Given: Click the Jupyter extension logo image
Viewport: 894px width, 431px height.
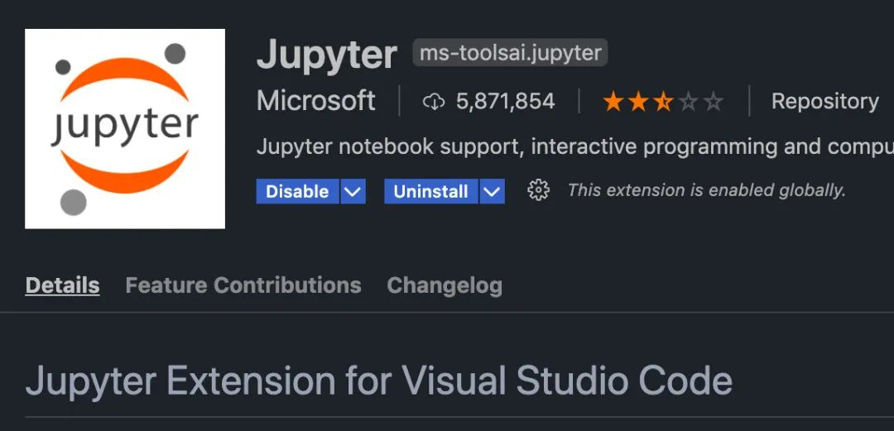Looking at the screenshot, I should pyautogui.click(x=125, y=129).
